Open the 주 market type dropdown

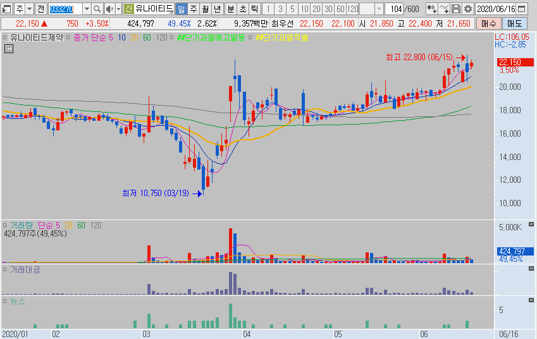coord(29,9)
